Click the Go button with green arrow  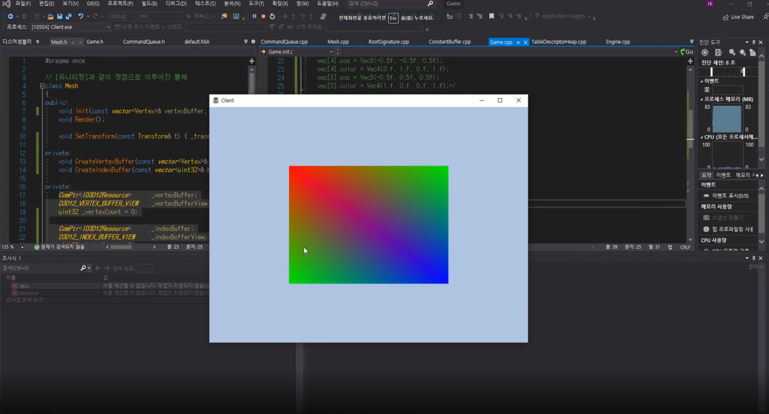tap(687, 52)
